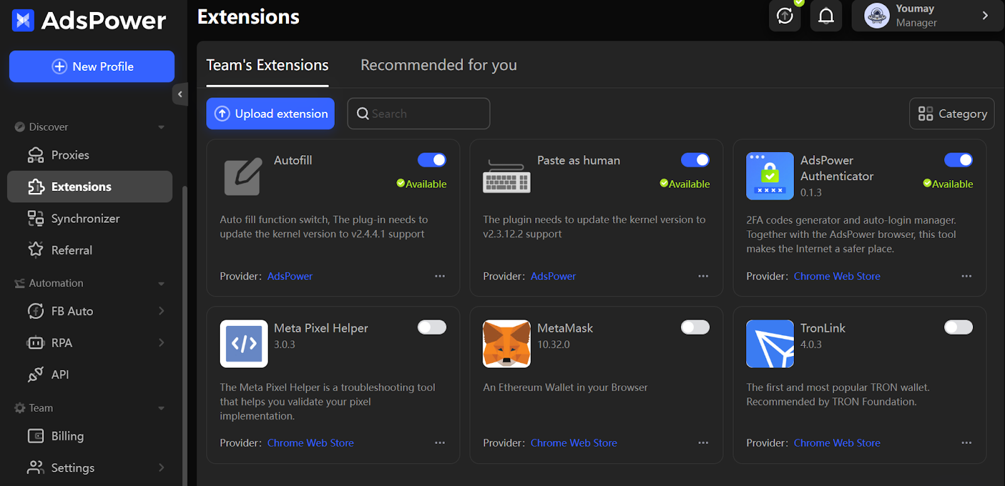Open Billing from the sidebar

(x=90, y=436)
